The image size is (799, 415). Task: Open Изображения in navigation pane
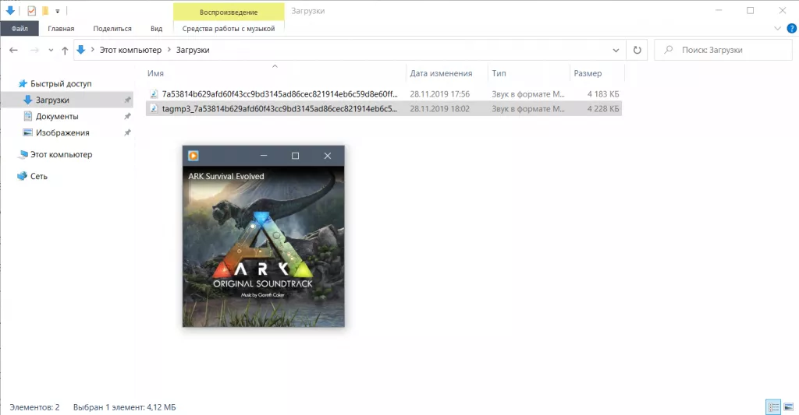coord(62,132)
